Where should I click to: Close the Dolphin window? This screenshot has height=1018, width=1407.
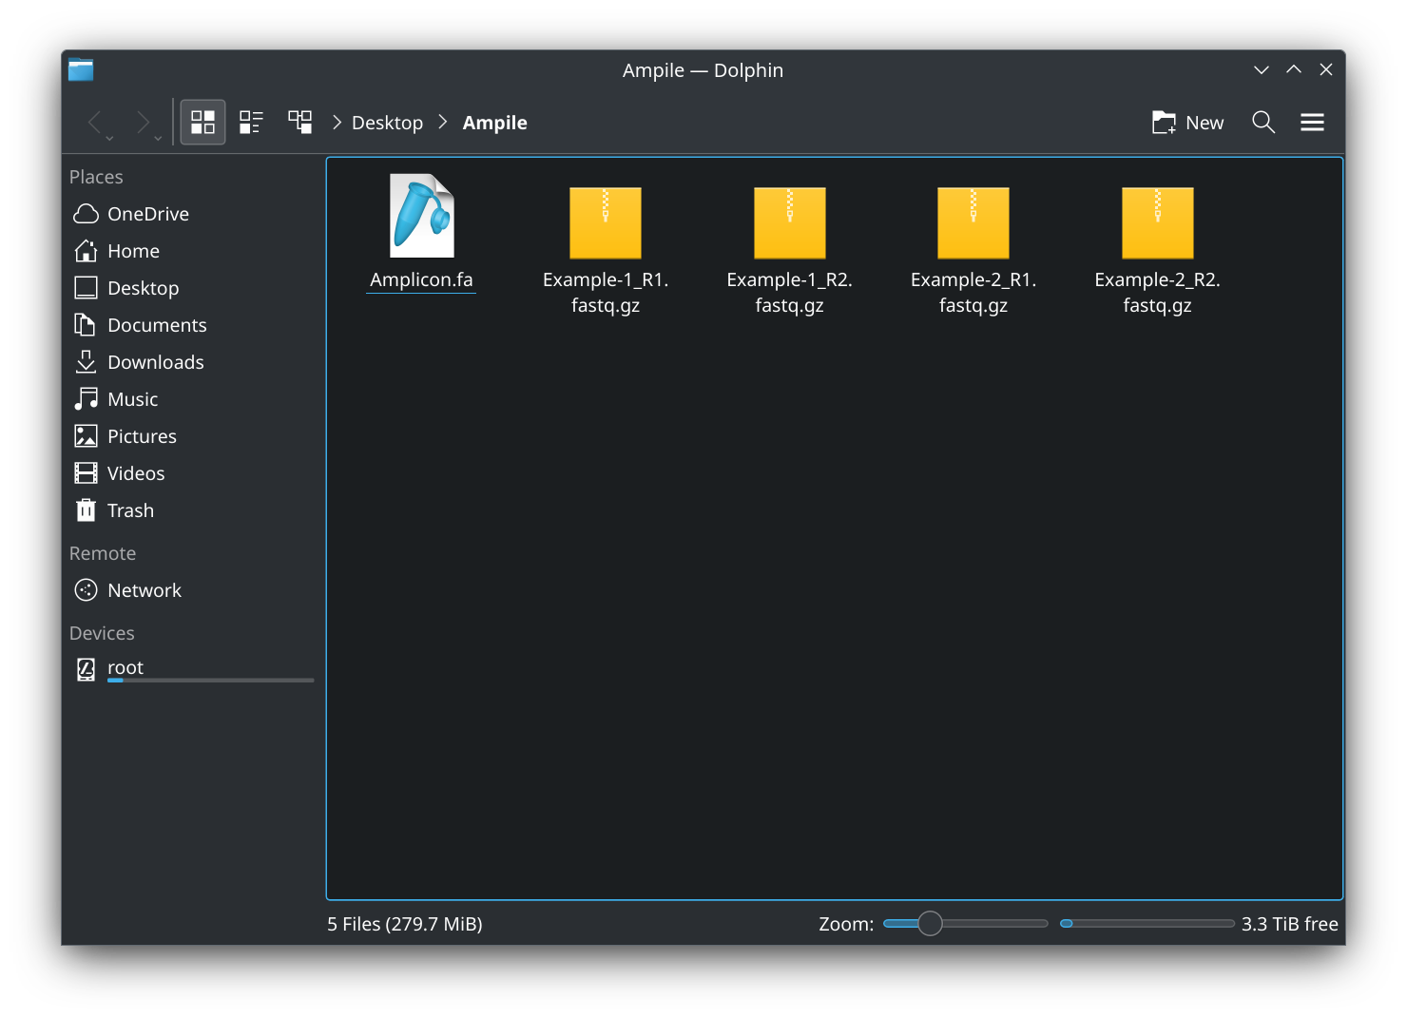pyautogui.click(x=1326, y=69)
